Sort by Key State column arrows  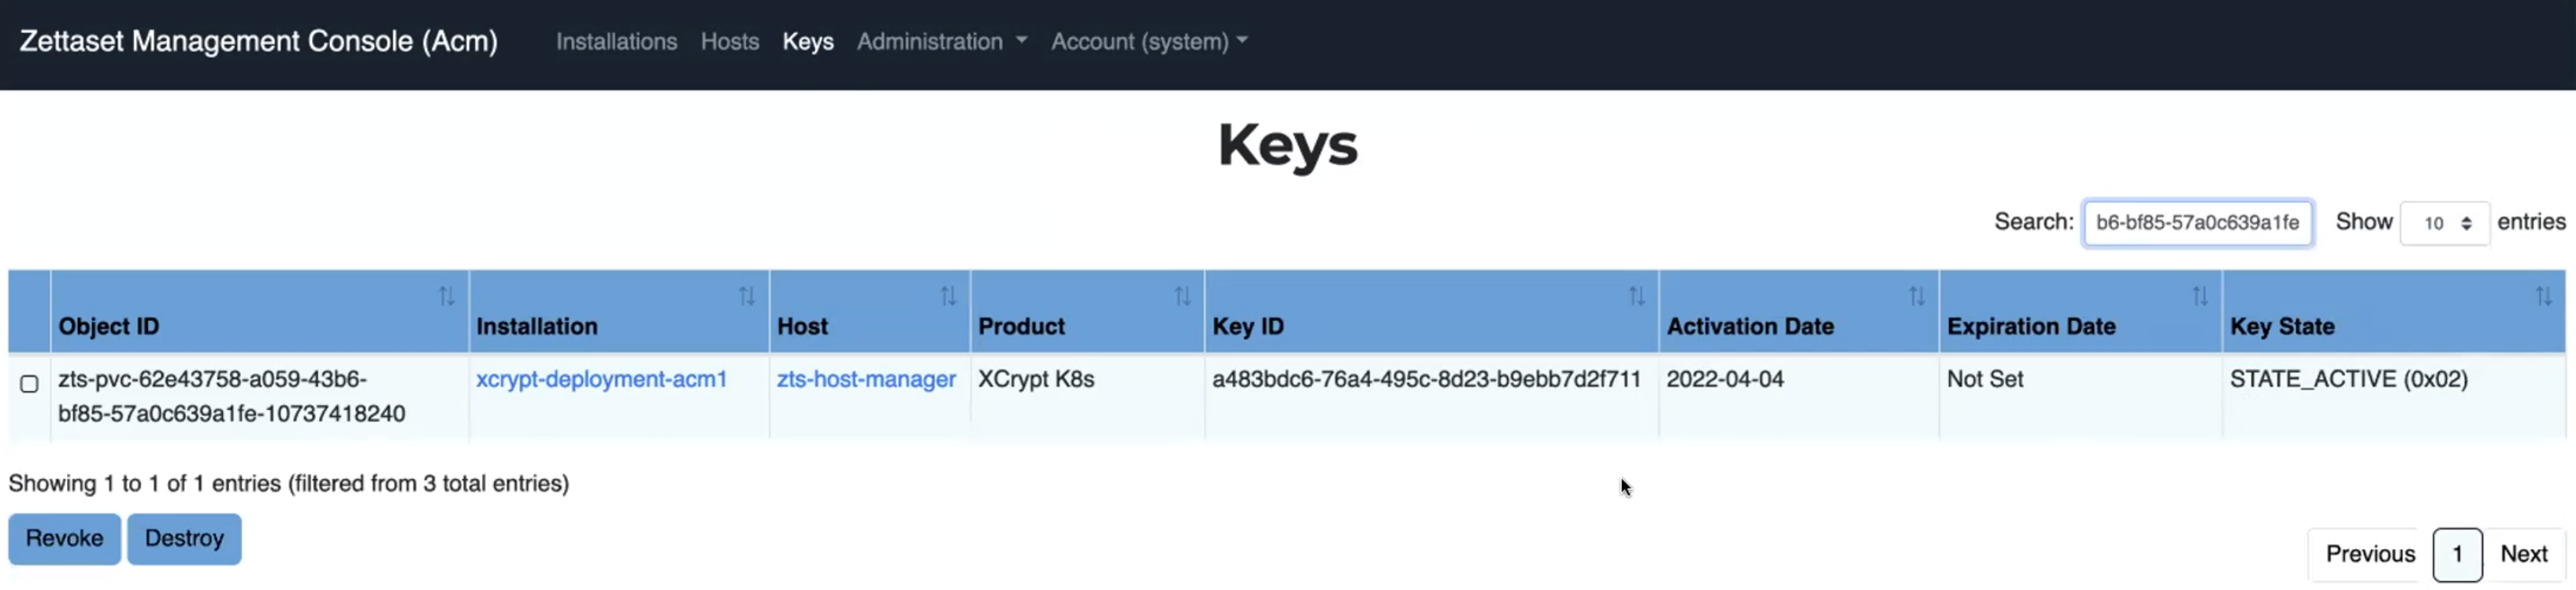tap(2543, 297)
